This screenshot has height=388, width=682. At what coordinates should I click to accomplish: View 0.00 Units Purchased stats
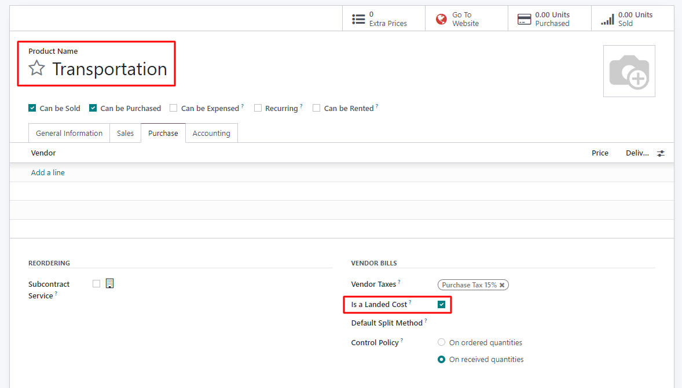(549, 19)
